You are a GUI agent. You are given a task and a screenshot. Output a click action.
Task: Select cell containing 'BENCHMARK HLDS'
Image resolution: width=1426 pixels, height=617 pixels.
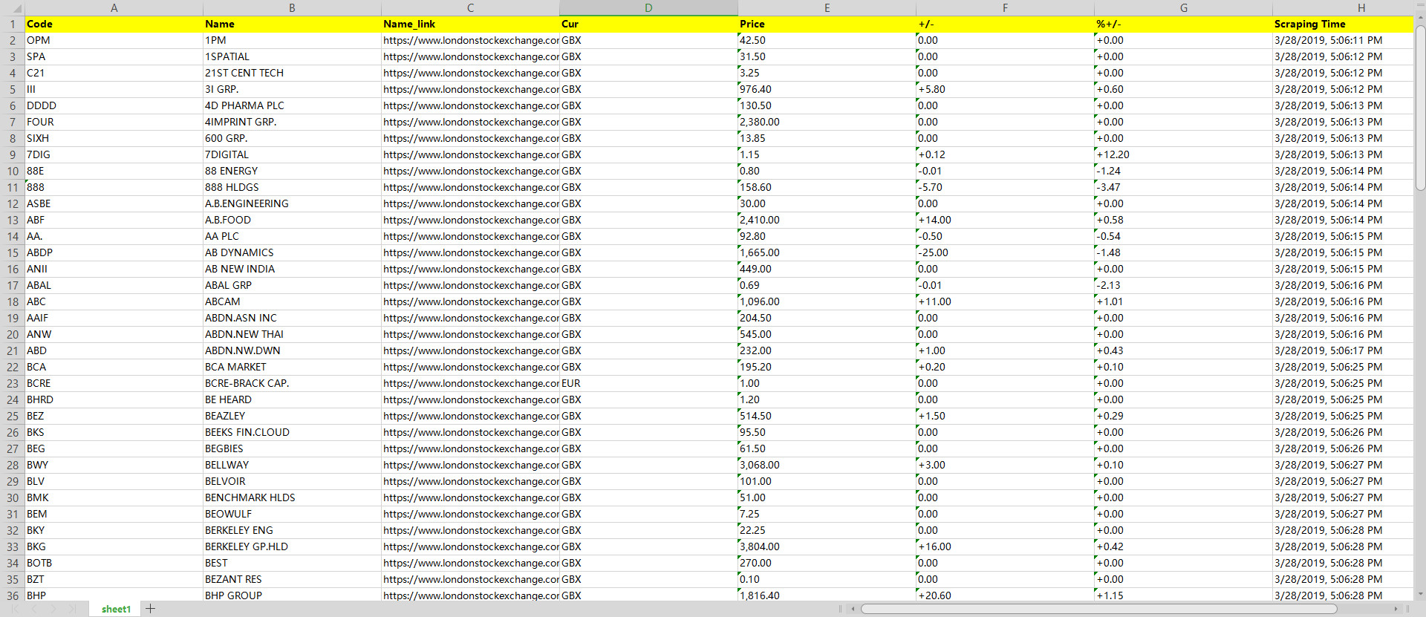point(292,497)
